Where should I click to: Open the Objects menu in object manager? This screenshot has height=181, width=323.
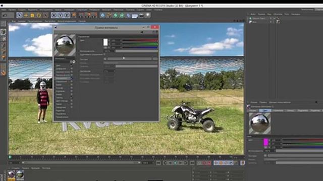point(278,14)
